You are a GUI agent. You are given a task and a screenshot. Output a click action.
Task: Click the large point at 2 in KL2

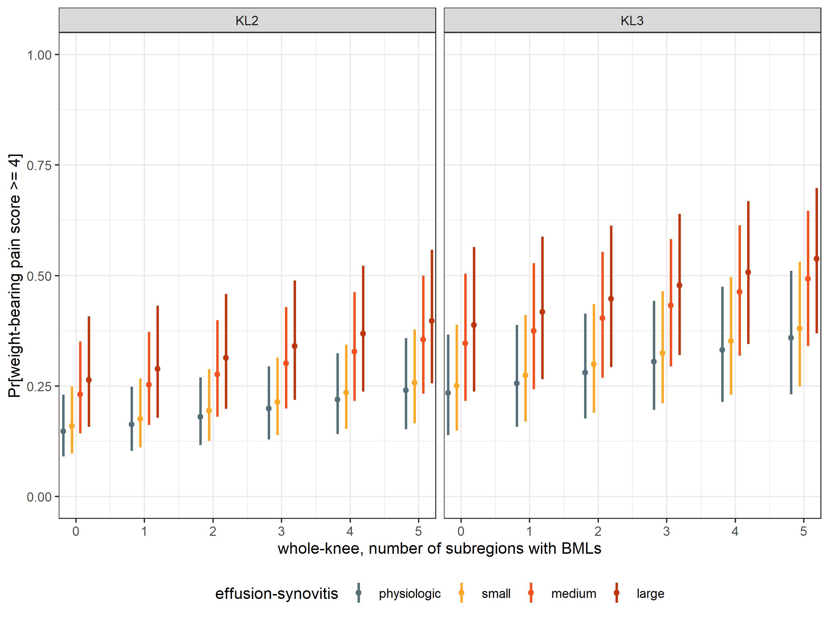click(226, 358)
